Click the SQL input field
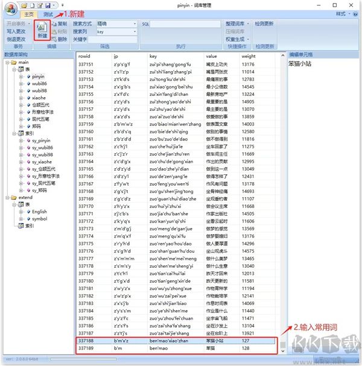 tap(185, 24)
